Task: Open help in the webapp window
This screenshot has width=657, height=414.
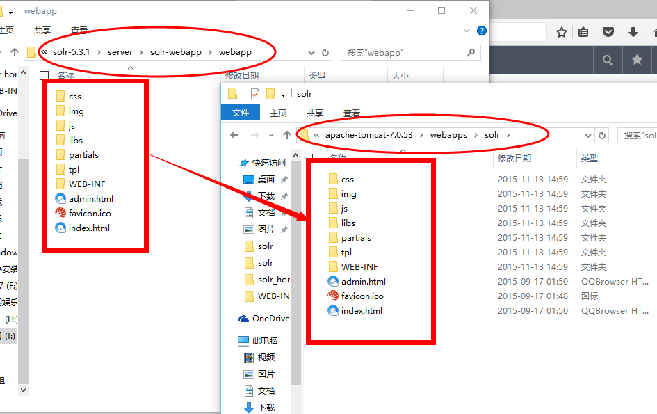Action: [x=482, y=31]
